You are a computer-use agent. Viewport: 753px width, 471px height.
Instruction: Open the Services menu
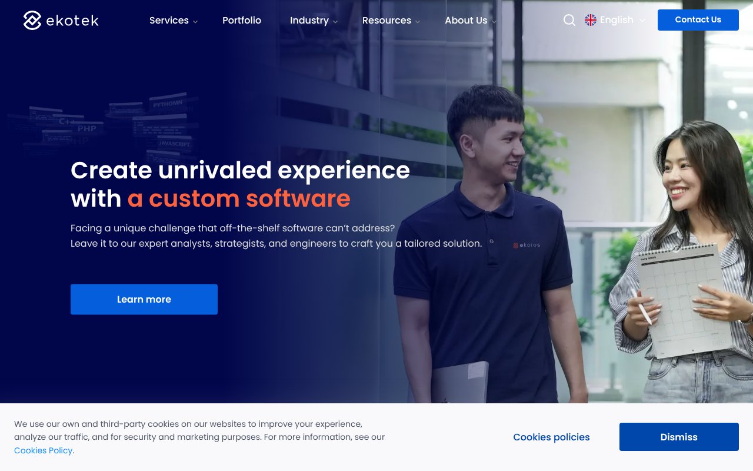tap(169, 20)
